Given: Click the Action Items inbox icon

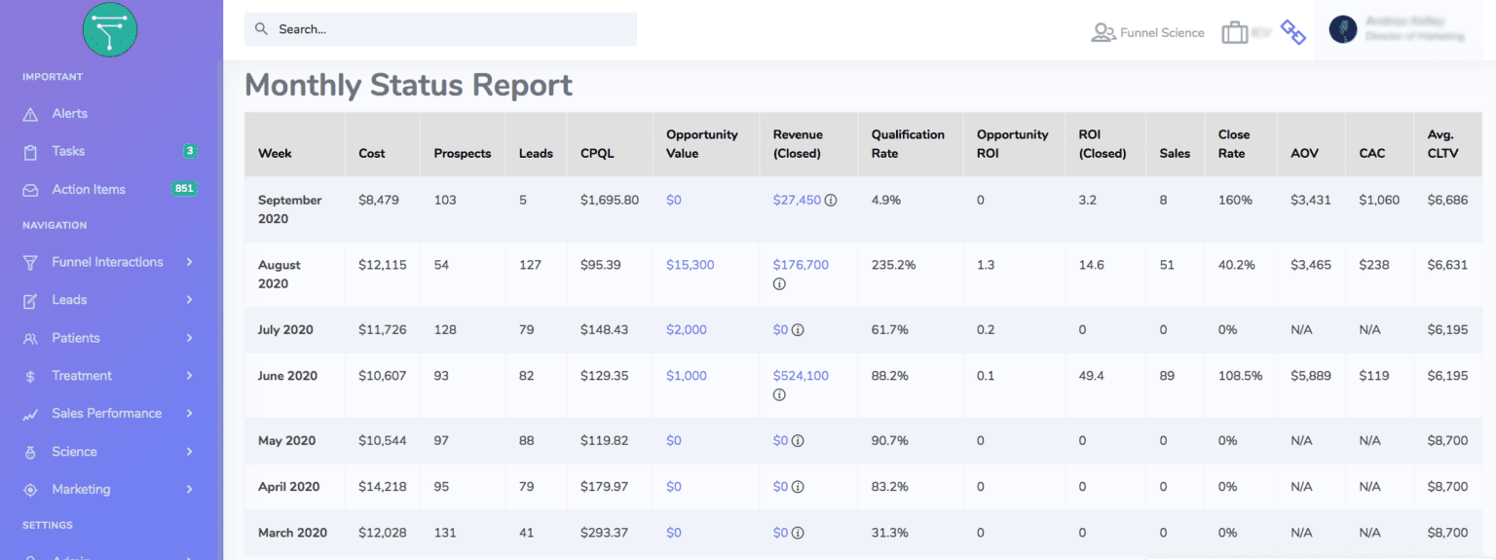Looking at the screenshot, I should pyautogui.click(x=30, y=190).
